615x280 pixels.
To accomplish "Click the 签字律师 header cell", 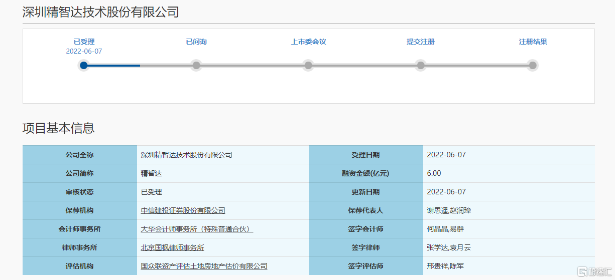I will [366, 248].
